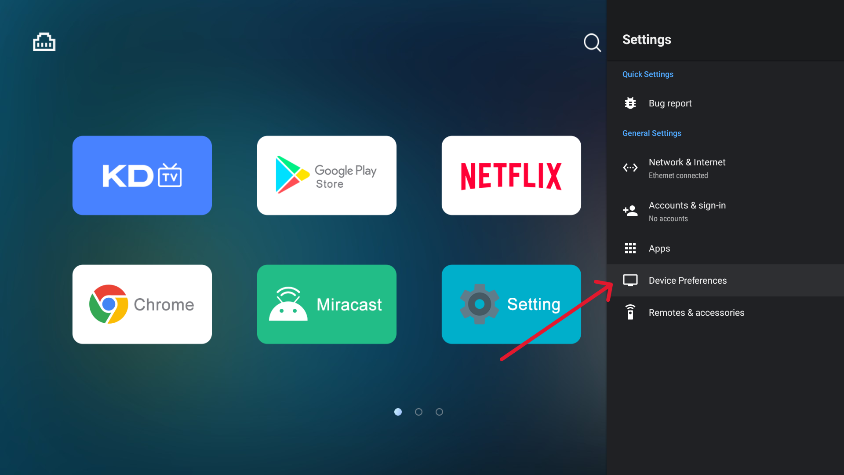Open the Chrome browser tile
The height and width of the screenshot is (475, 844).
(x=142, y=304)
